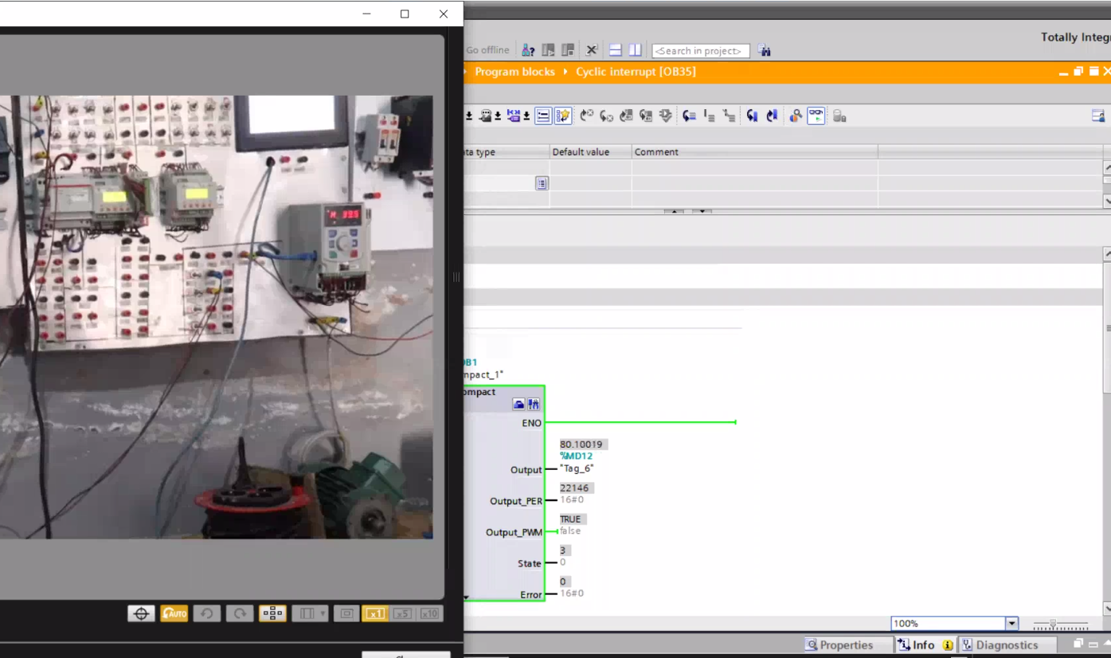Switch to the Properties tab
Screen dimensions: 1111x658
pos(846,644)
